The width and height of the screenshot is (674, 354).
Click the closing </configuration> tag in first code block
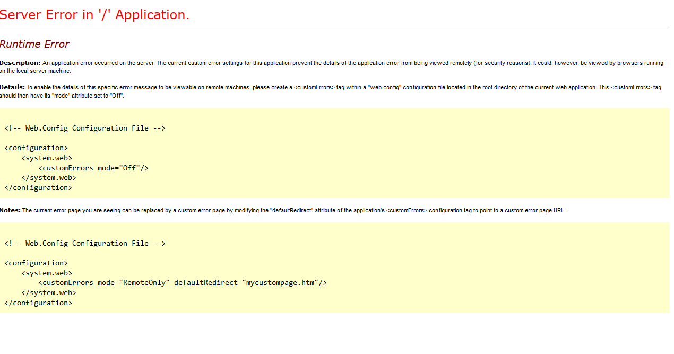coord(38,187)
